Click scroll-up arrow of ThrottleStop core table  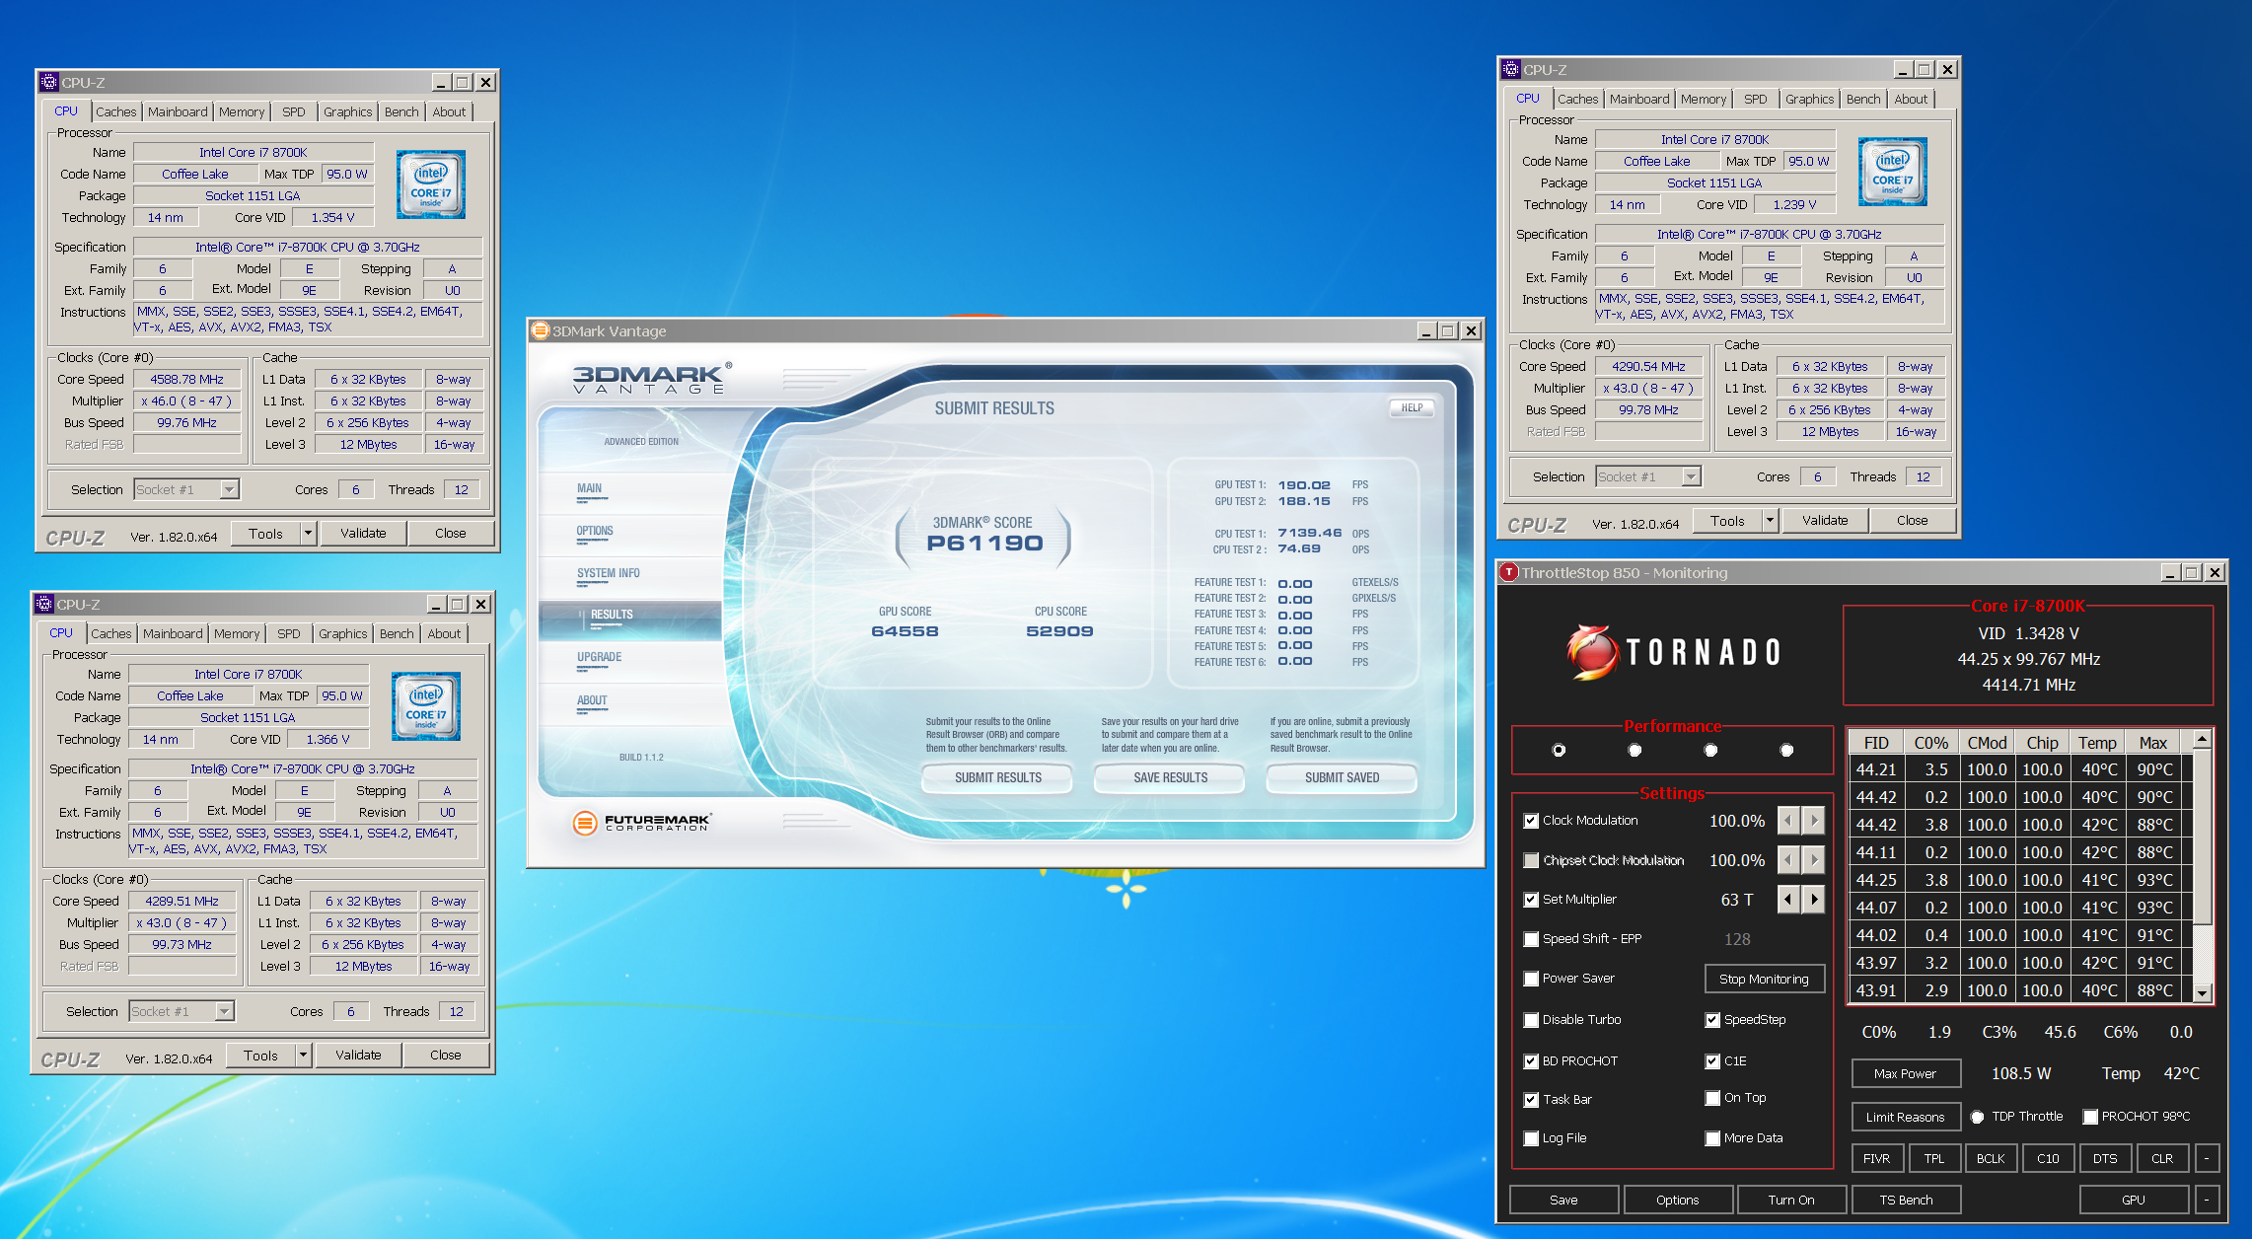(2202, 739)
